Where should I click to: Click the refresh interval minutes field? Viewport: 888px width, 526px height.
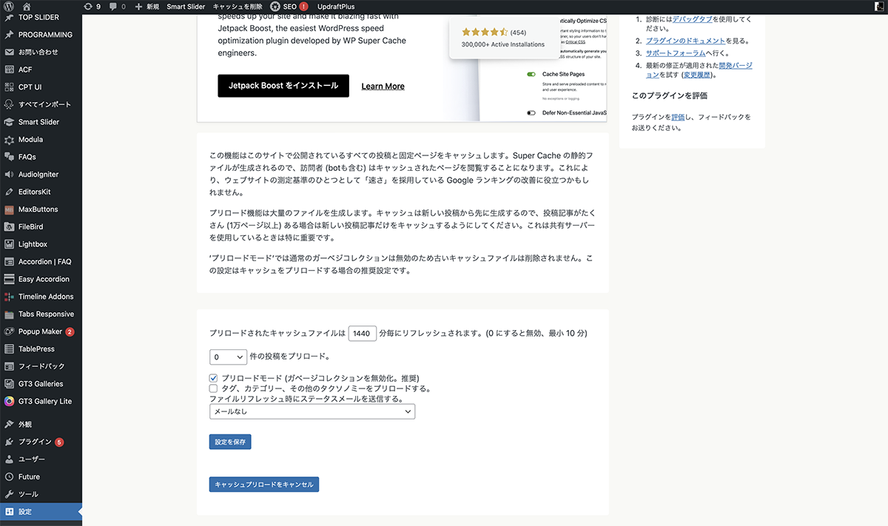[362, 334]
